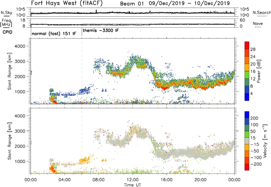Viewport: 271px width, 187px height.
Task: Click the "Fort Hays West (fitACF)" title
Action: (x=67, y=3)
